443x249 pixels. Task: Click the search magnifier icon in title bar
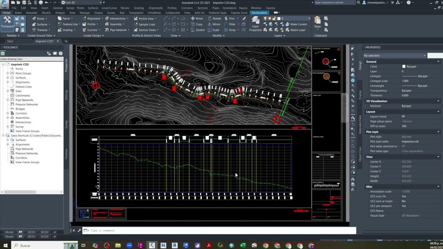click(359, 2)
